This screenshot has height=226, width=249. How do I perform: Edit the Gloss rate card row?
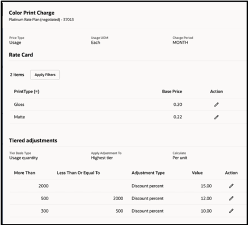click(x=216, y=105)
